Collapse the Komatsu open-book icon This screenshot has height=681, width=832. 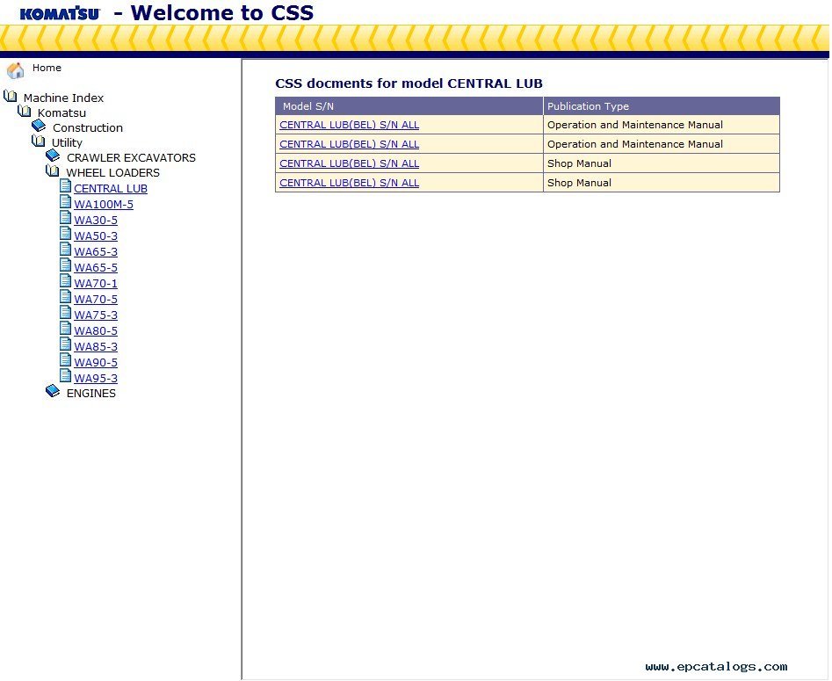click(x=25, y=111)
